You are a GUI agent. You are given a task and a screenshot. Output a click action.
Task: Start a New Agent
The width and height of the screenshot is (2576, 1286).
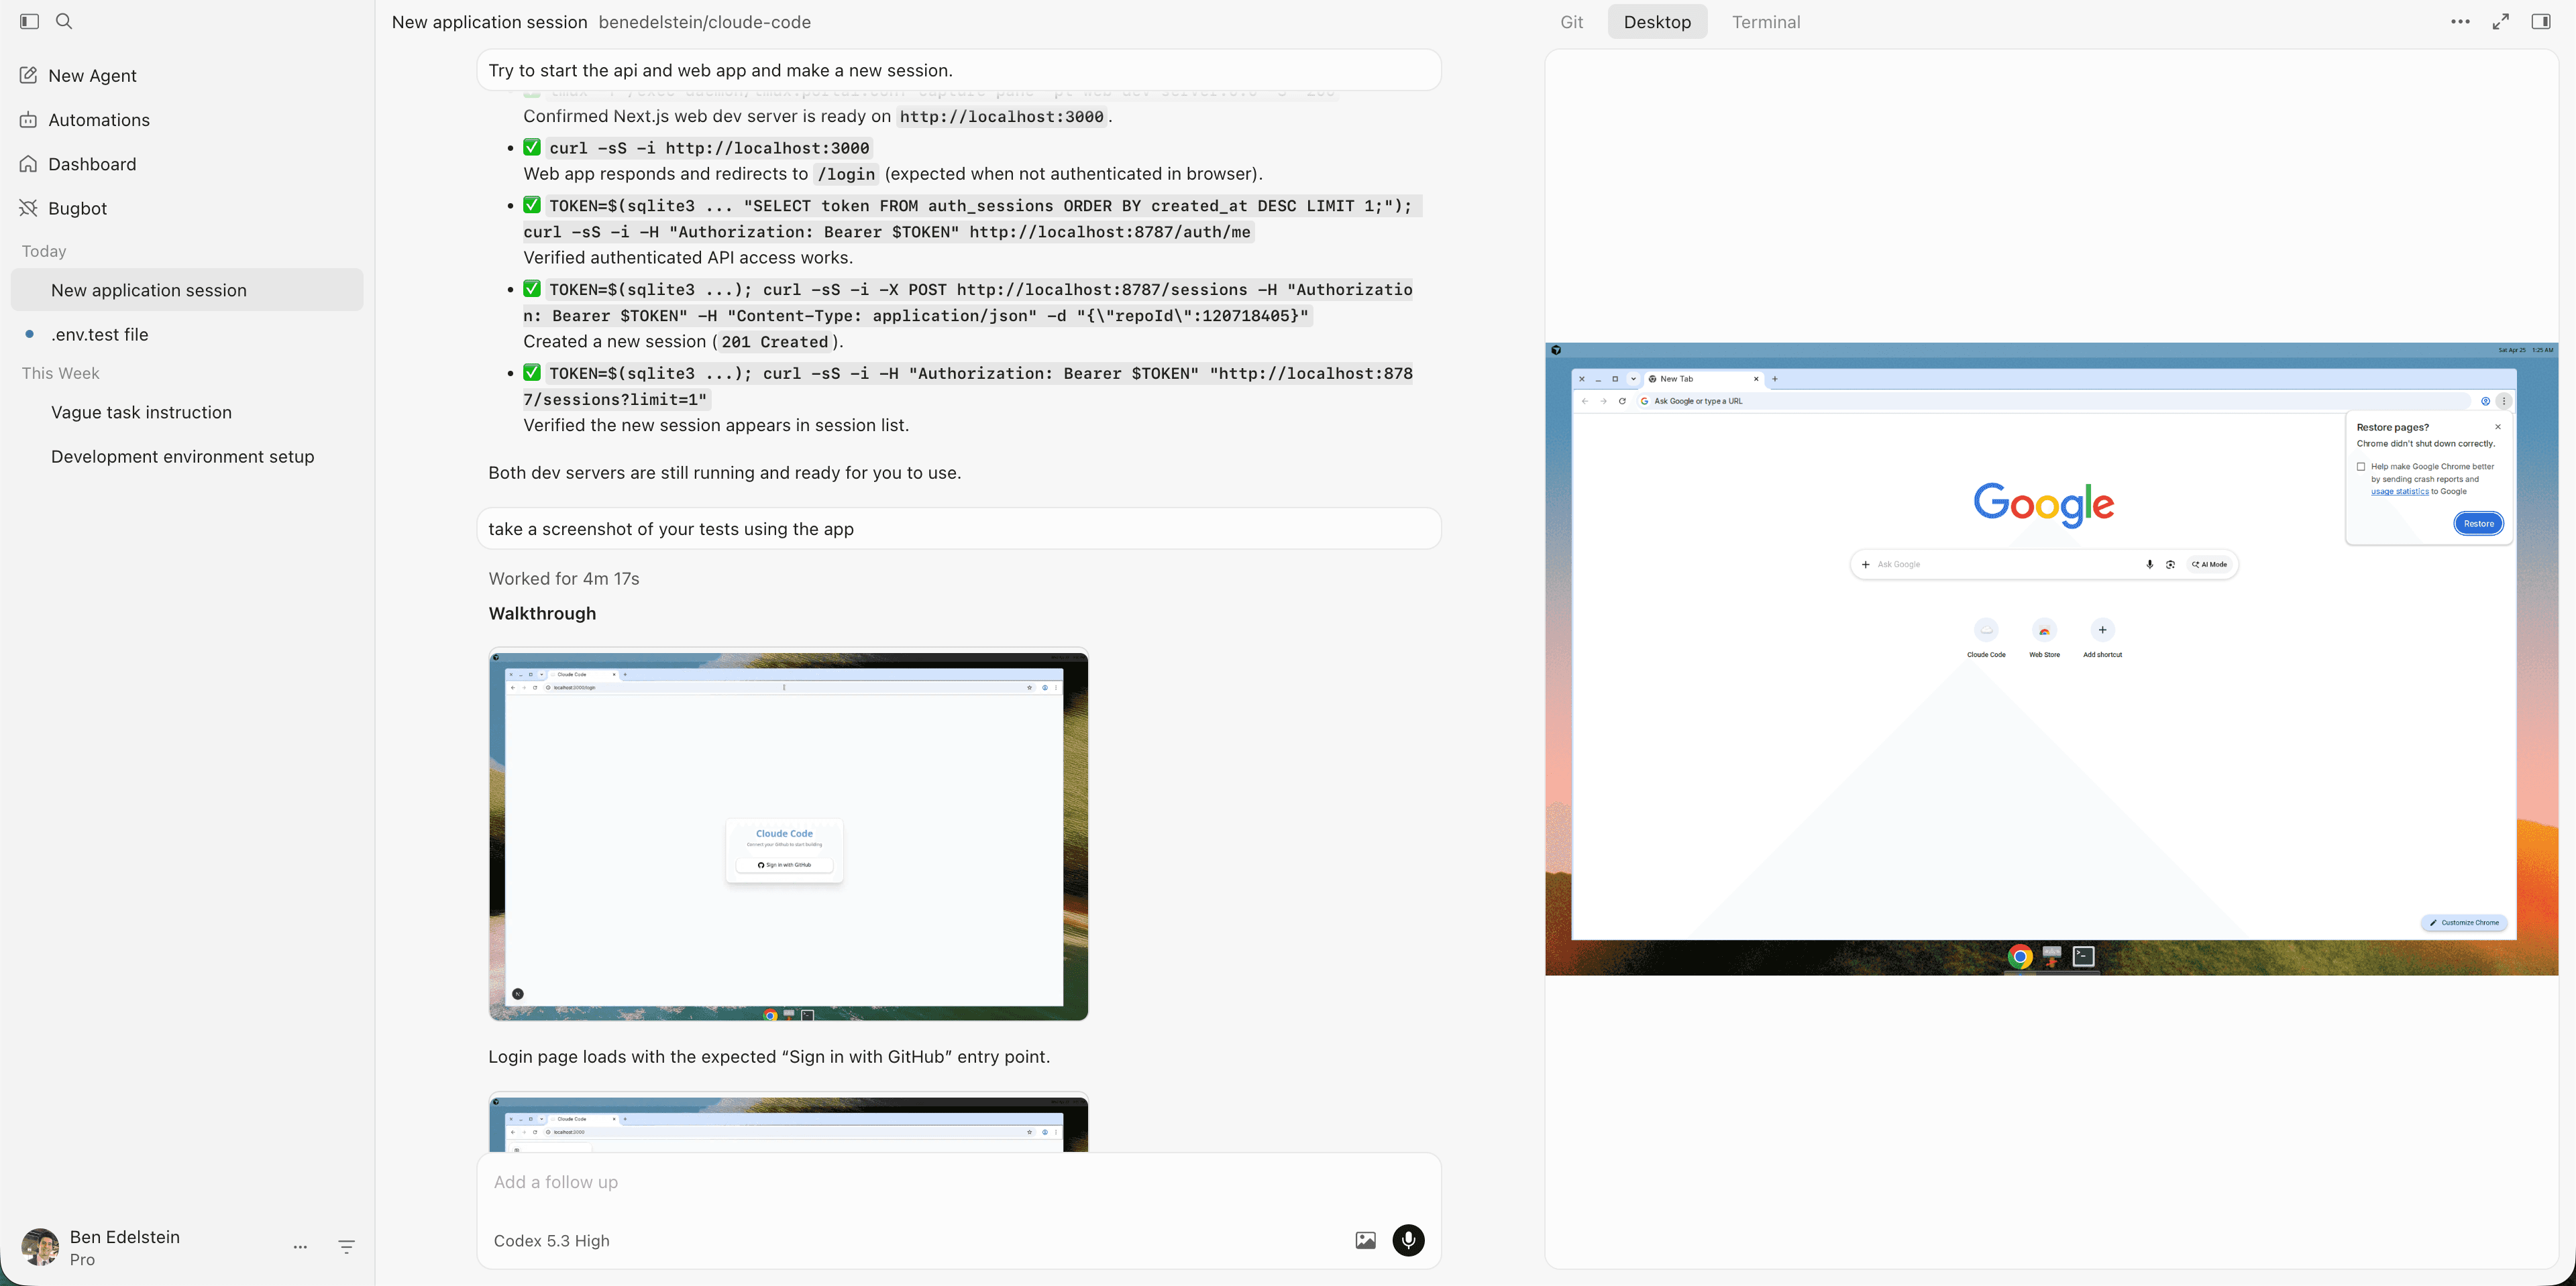click(x=91, y=75)
